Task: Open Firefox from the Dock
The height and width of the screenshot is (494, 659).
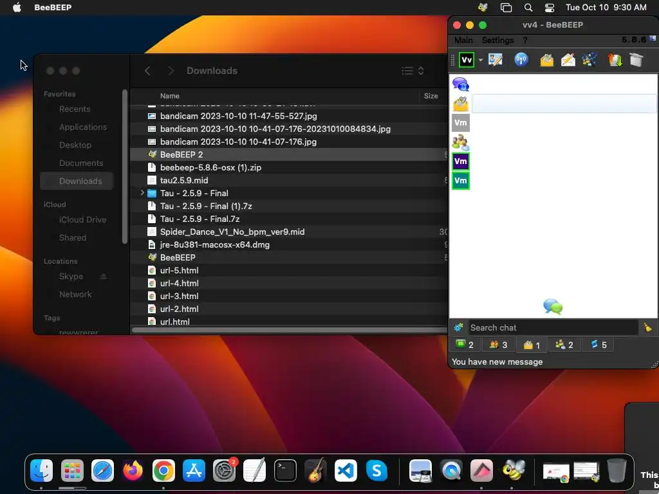Action: coord(133,470)
